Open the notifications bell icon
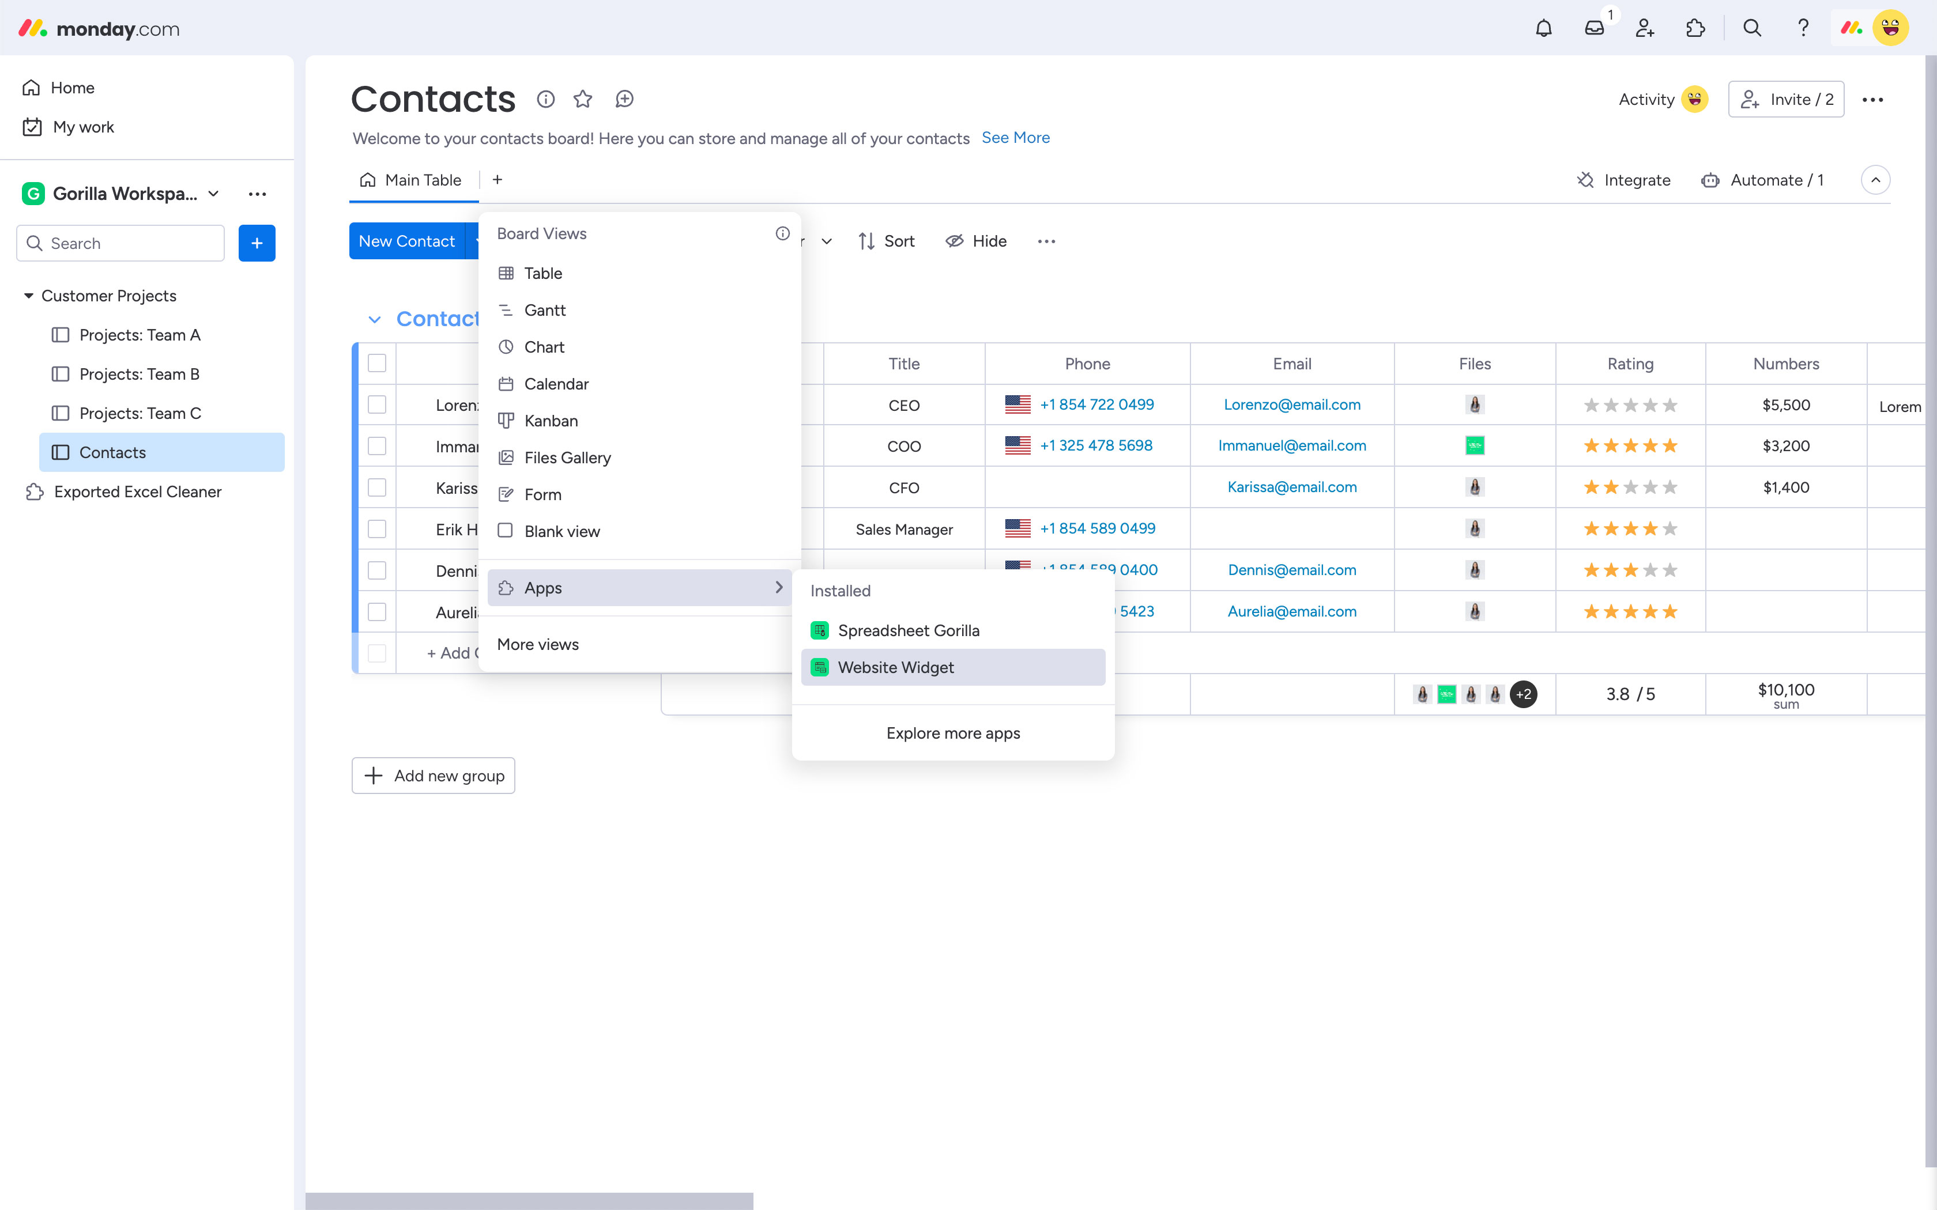1937x1210 pixels. click(x=1543, y=29)
